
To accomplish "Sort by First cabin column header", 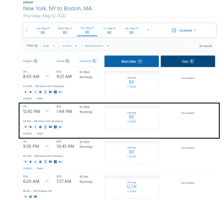I will click(188, 61).
